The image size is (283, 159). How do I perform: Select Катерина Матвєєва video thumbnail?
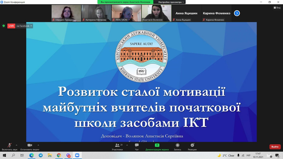tap(96, 13)
